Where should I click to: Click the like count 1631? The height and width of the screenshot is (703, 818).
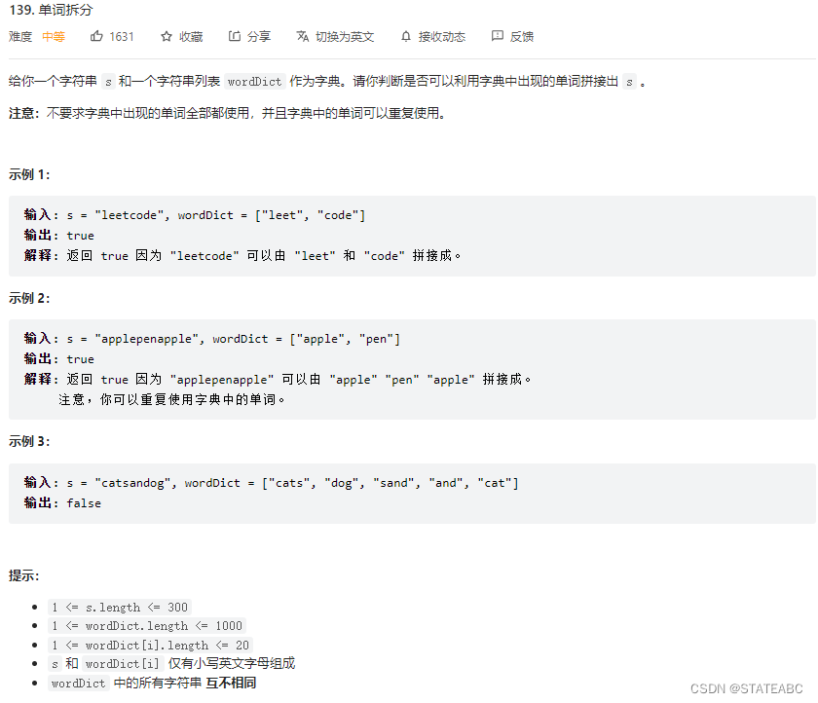click(122, 36)
